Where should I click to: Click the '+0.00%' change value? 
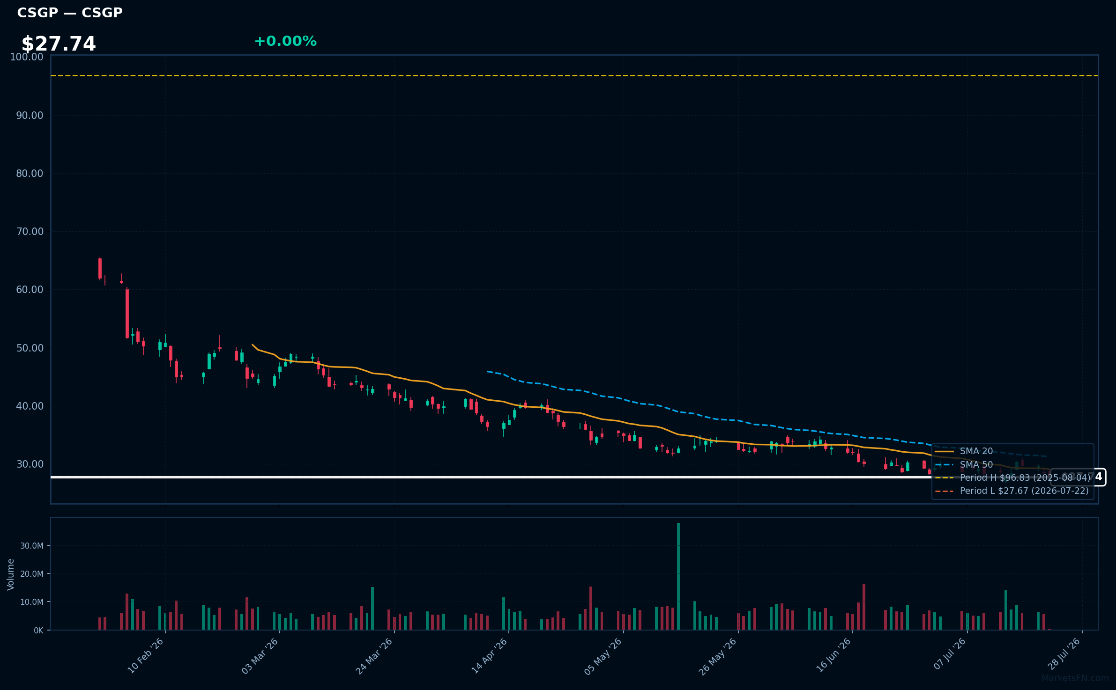click(285, 41)
